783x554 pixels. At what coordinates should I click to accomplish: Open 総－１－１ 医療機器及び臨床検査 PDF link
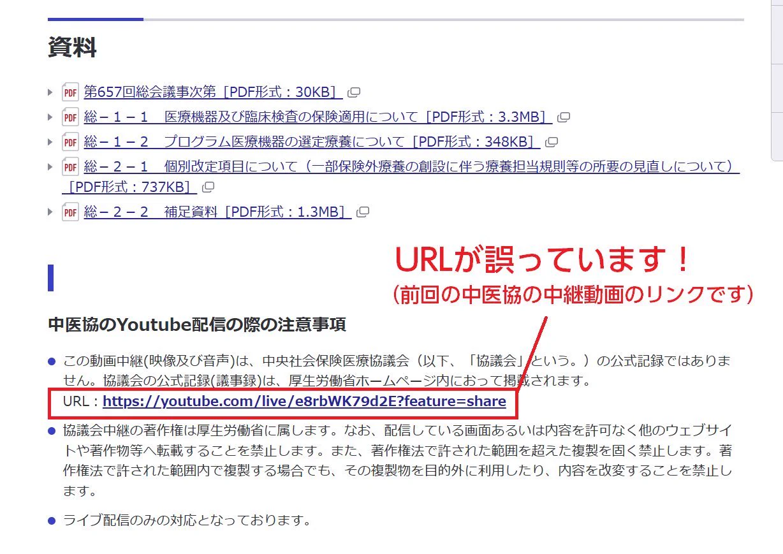[x=318, y=117]
